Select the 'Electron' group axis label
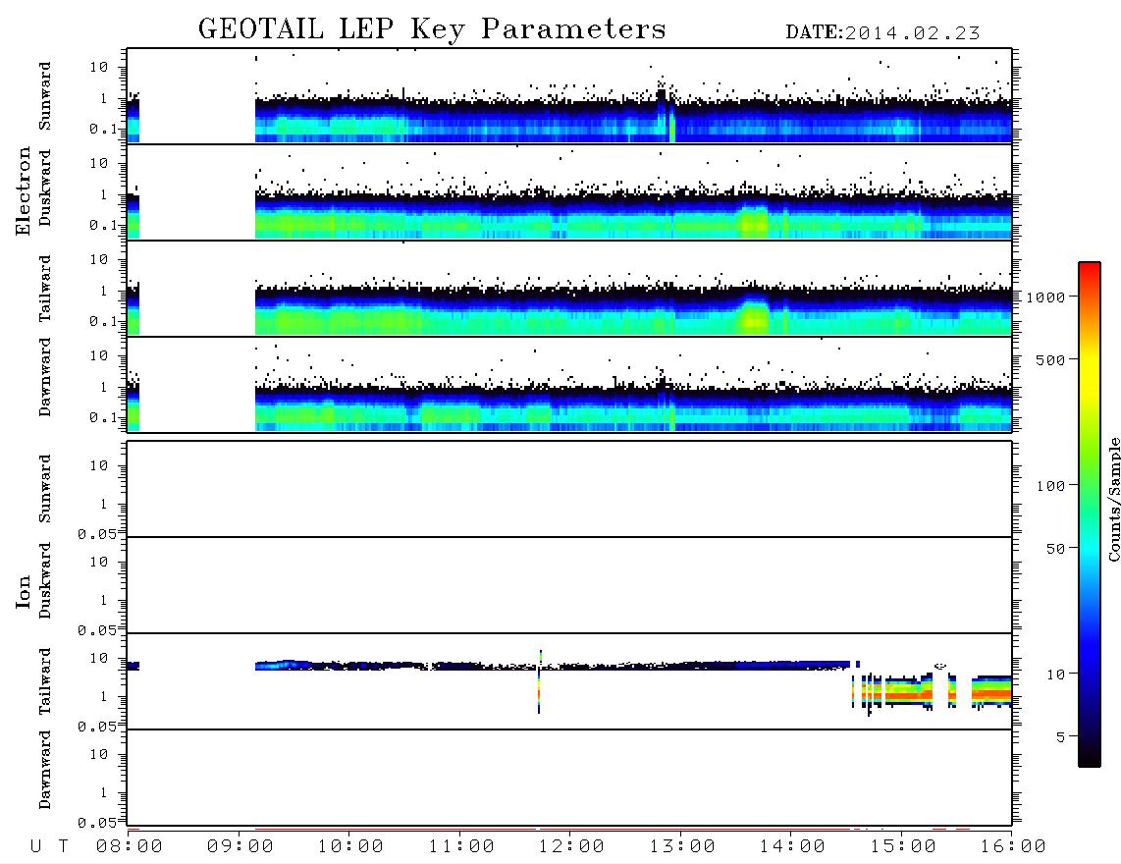 (24, 191)
